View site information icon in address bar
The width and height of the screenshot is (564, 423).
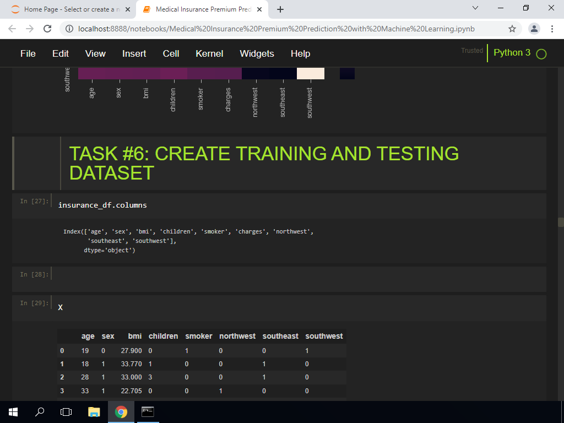[69, 29]
